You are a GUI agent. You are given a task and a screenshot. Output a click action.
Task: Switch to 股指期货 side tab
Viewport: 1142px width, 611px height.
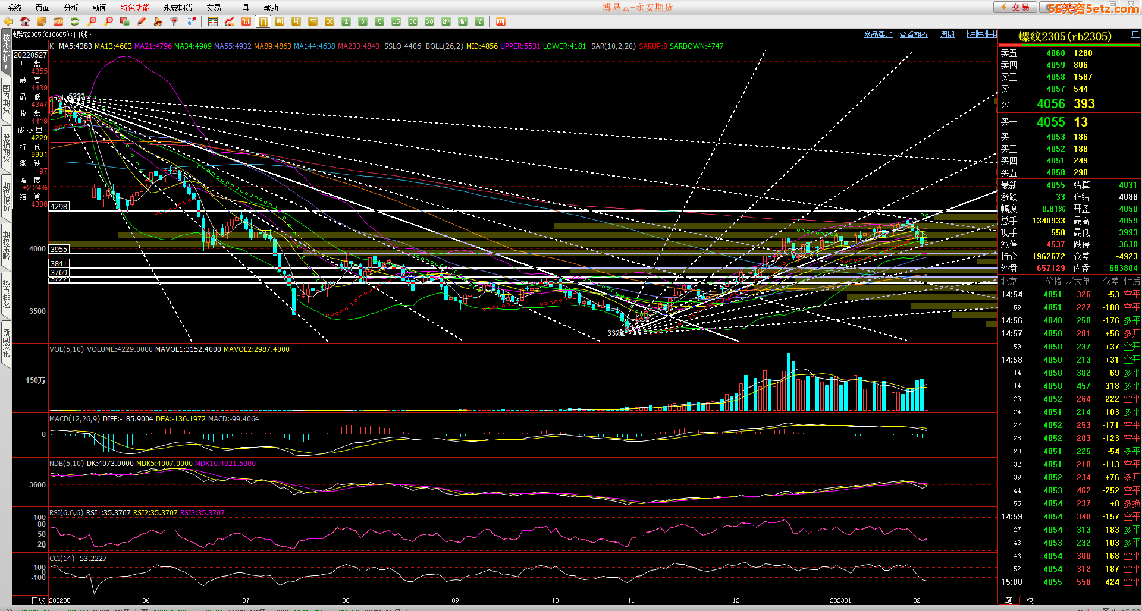pos(6,148)
